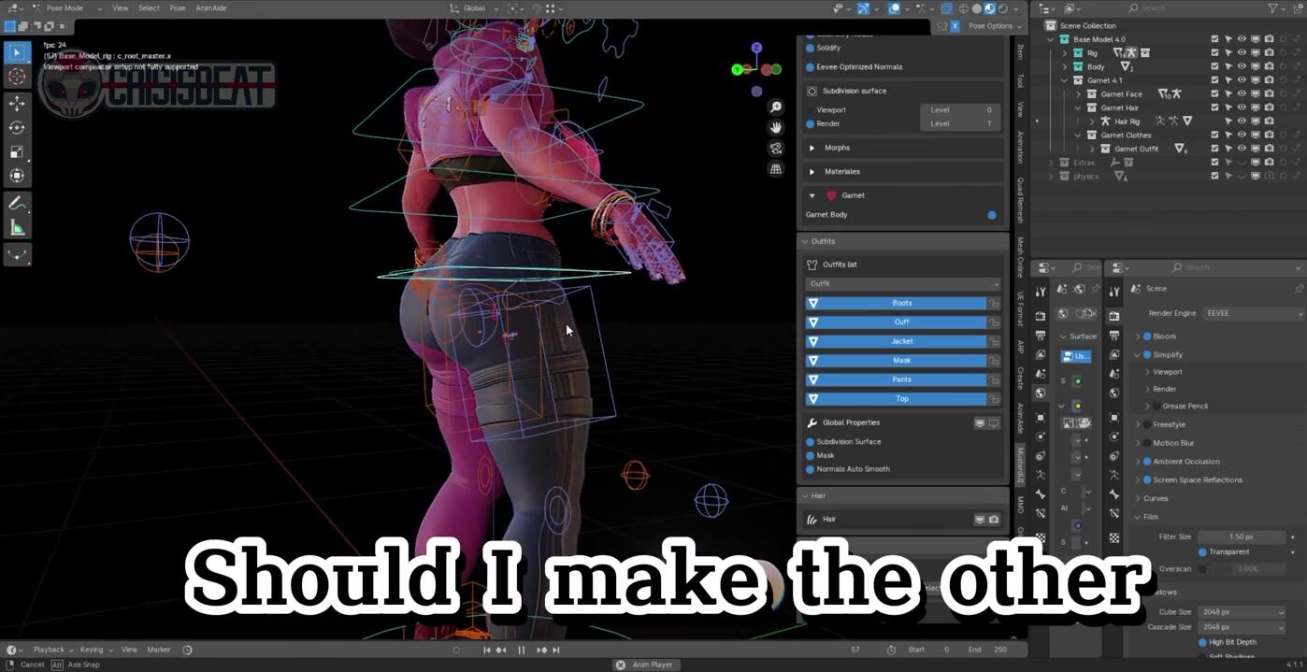Uncheck the Base Model 4.0 collection checkbox
This screenshot has height=672, width=1307.
pyautogui.click(x=1214, y=40)
